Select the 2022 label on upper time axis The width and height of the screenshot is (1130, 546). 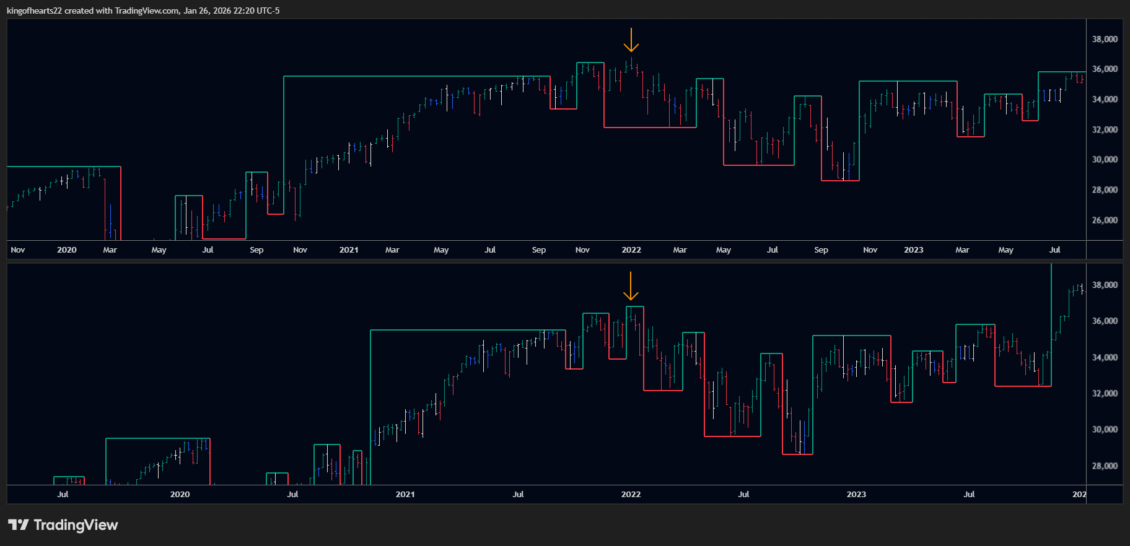pos(631,250)
